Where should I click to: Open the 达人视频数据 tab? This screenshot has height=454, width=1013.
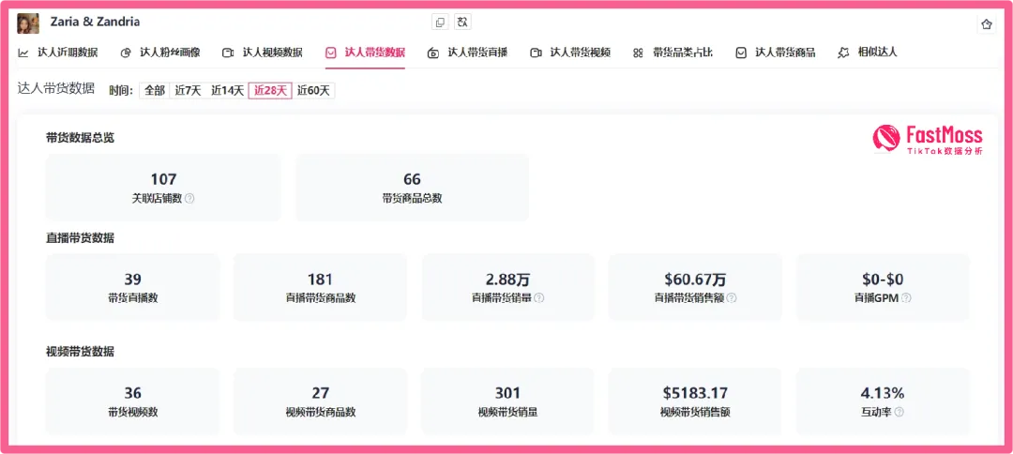[263, 53]
